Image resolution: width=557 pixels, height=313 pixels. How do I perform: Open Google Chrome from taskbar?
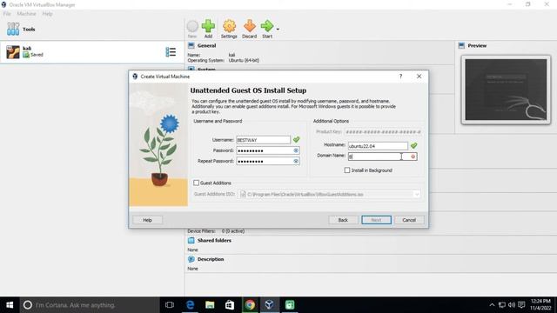tap(250, 305)
